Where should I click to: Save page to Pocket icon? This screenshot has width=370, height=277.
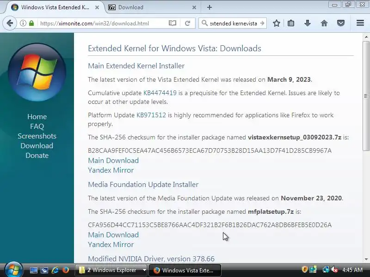click(x=340, y=23)
